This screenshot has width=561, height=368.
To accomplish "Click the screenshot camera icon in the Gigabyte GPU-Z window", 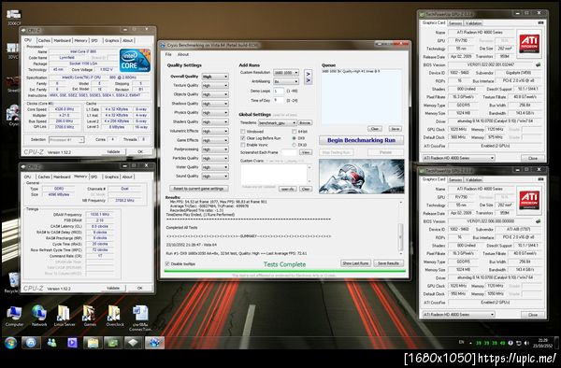I will [x=540, y=22].
